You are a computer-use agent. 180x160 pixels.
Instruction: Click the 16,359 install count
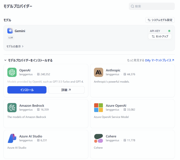[x=45, y=110]
